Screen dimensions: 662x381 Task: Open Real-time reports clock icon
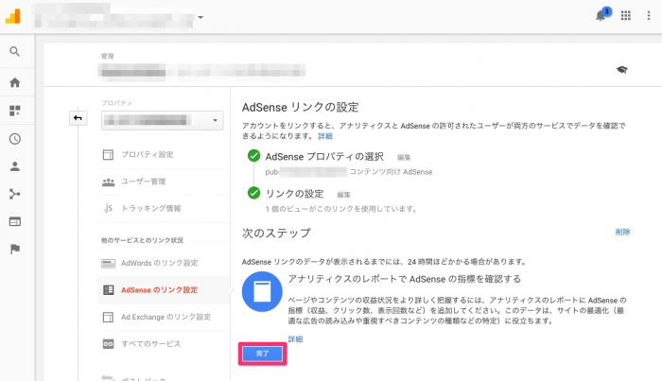(x=15, y=139)
